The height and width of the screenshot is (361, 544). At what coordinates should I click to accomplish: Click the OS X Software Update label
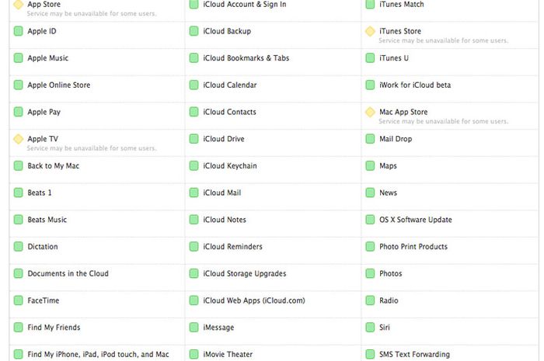pos(416,220)
